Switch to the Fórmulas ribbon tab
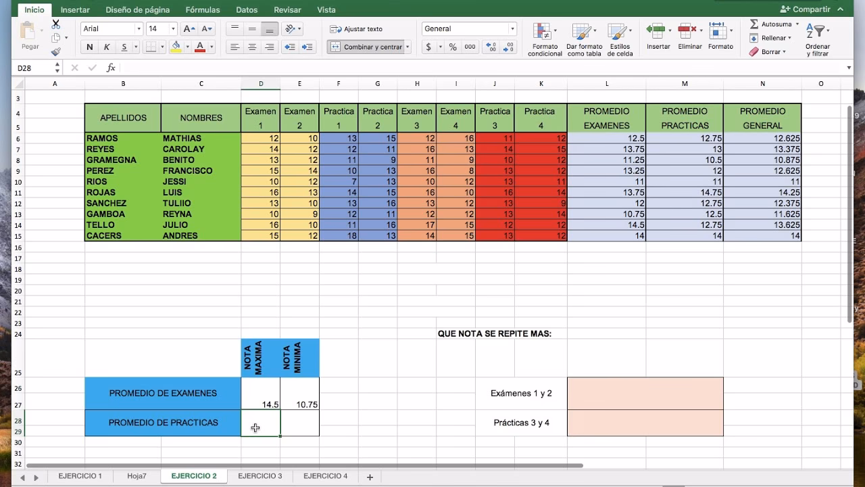 tap(201, 9)
